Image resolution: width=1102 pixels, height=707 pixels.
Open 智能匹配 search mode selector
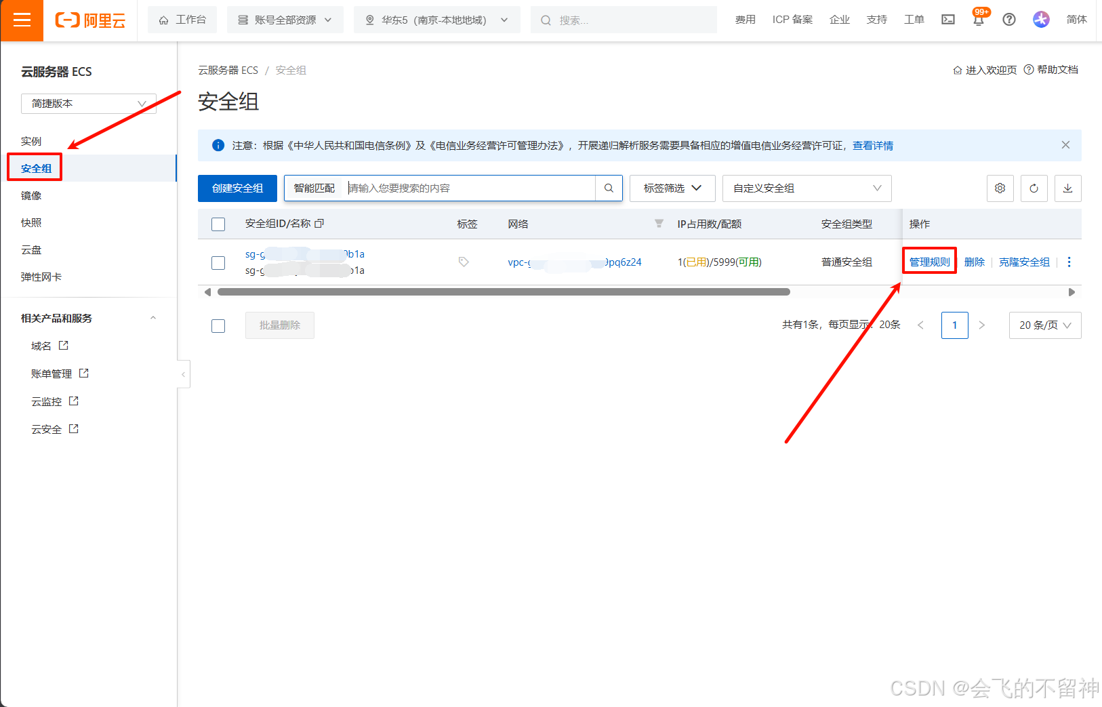pyautogui.click(x=314, y=188)
